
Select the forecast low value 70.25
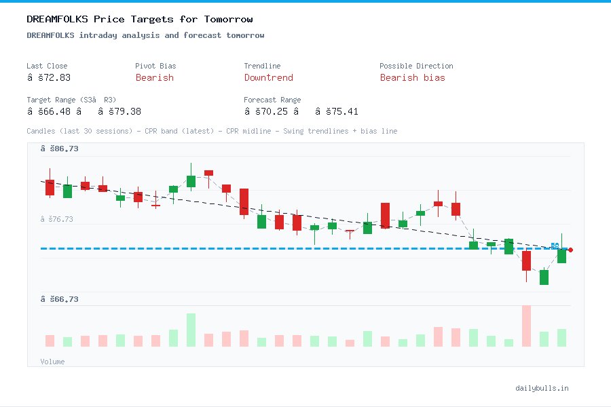265,111
